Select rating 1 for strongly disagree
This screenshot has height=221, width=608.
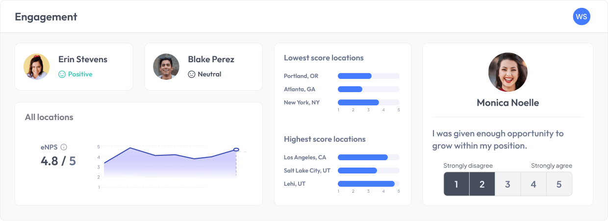pyautogui.click(x=456, y=184)
